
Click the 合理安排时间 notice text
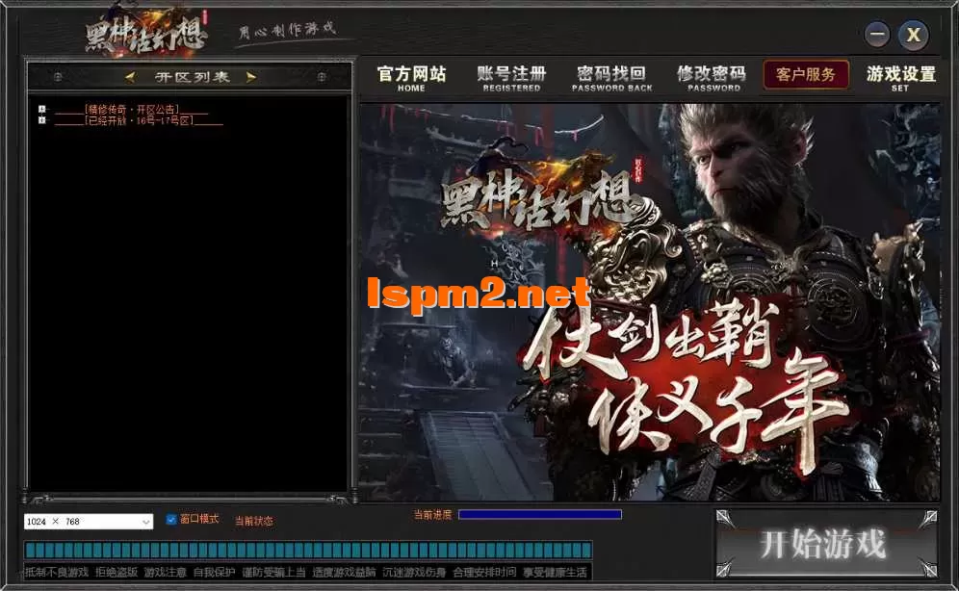(x=484, y=572)
